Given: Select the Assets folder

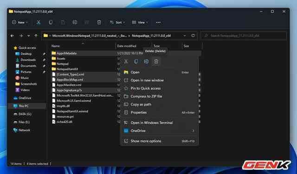Looking at the screenshot, I should [x=61, y=59].
